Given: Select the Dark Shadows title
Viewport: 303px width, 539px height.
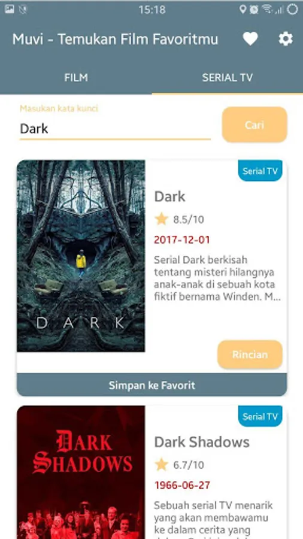Looking at the screenshot, I should click(202, 442).
